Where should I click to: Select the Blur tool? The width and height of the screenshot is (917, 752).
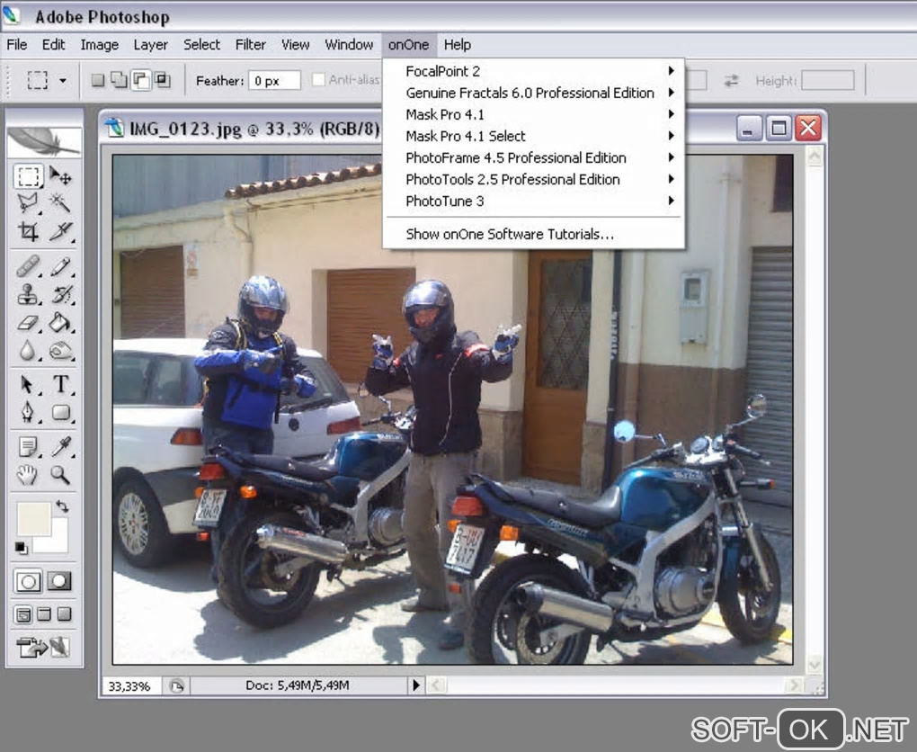28,351
